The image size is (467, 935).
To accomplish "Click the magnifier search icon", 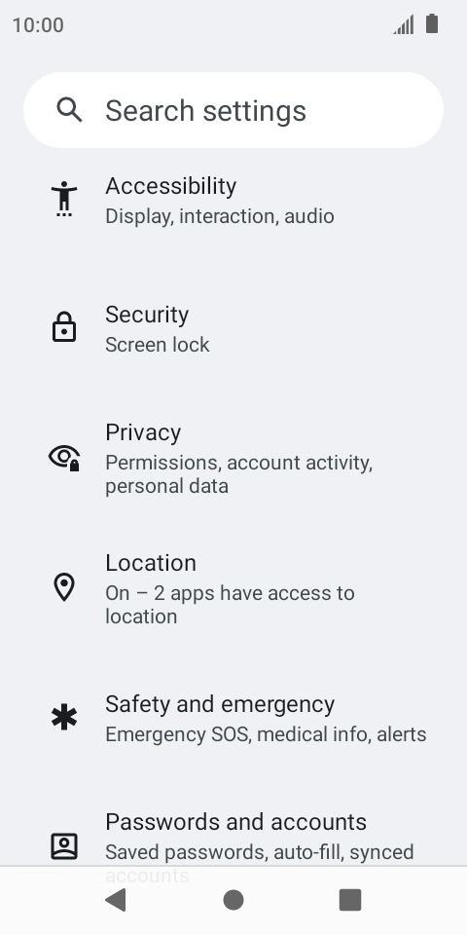I will pyautogui.click(x=69, y=110).
